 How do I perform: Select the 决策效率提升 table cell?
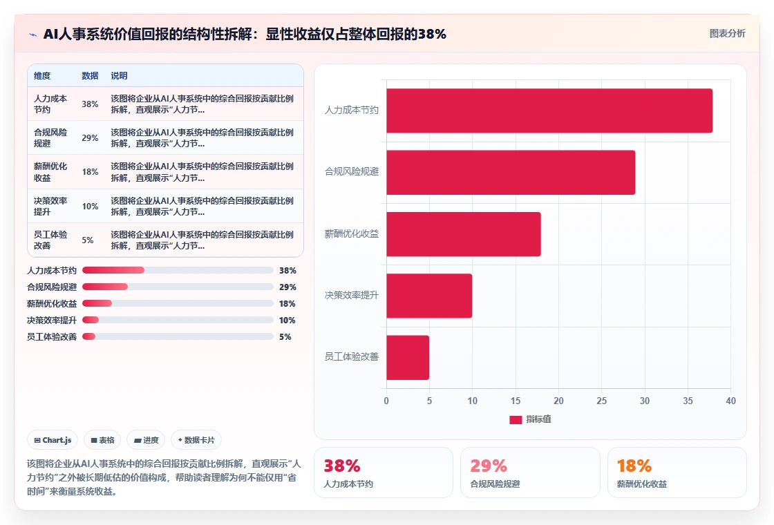pyautogui.click(x=50, y=207)
